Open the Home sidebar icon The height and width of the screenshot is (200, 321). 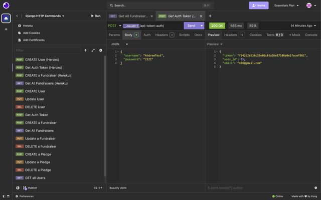[6, 18]
